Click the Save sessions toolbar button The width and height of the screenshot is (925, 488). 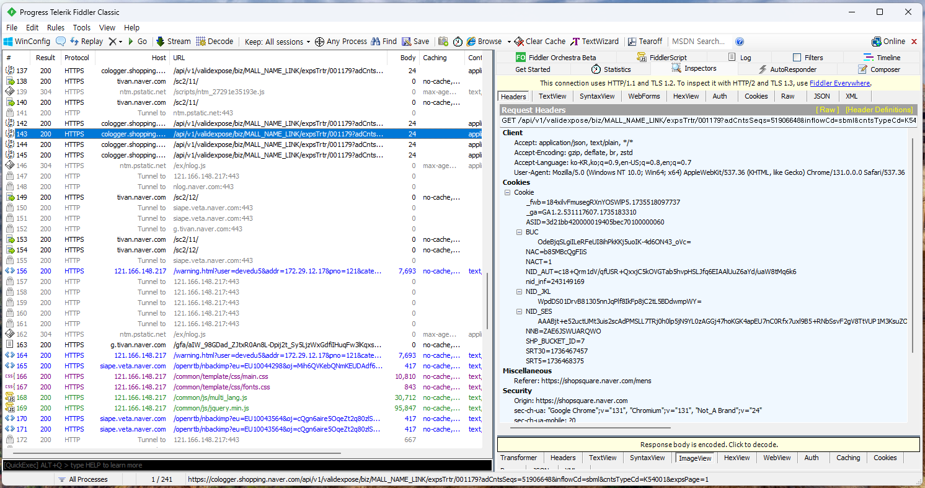tap(415, 42)
